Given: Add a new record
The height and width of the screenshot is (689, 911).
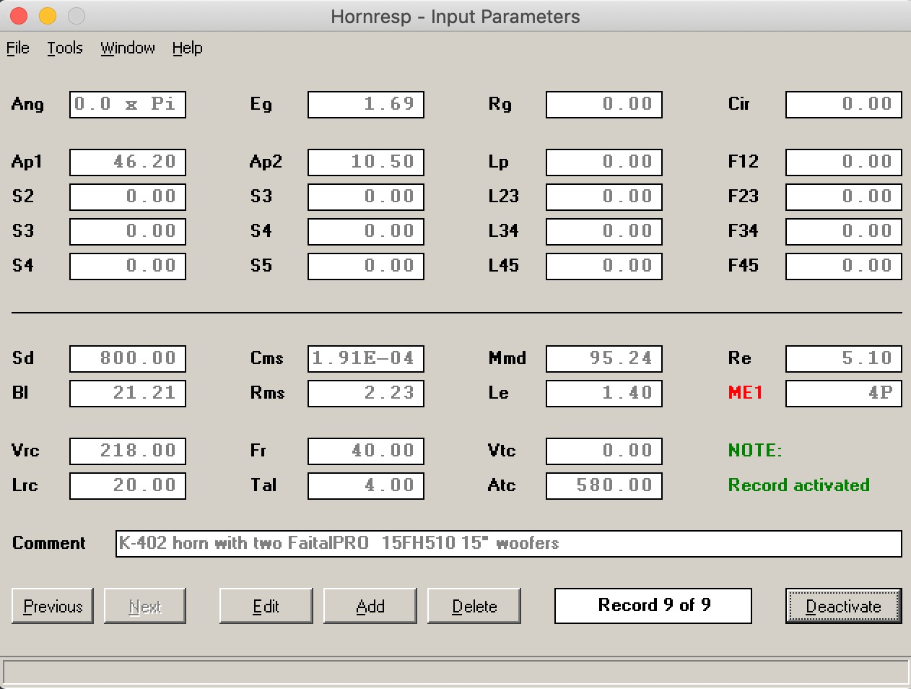Looking at the screenshot, I should 370,606.
